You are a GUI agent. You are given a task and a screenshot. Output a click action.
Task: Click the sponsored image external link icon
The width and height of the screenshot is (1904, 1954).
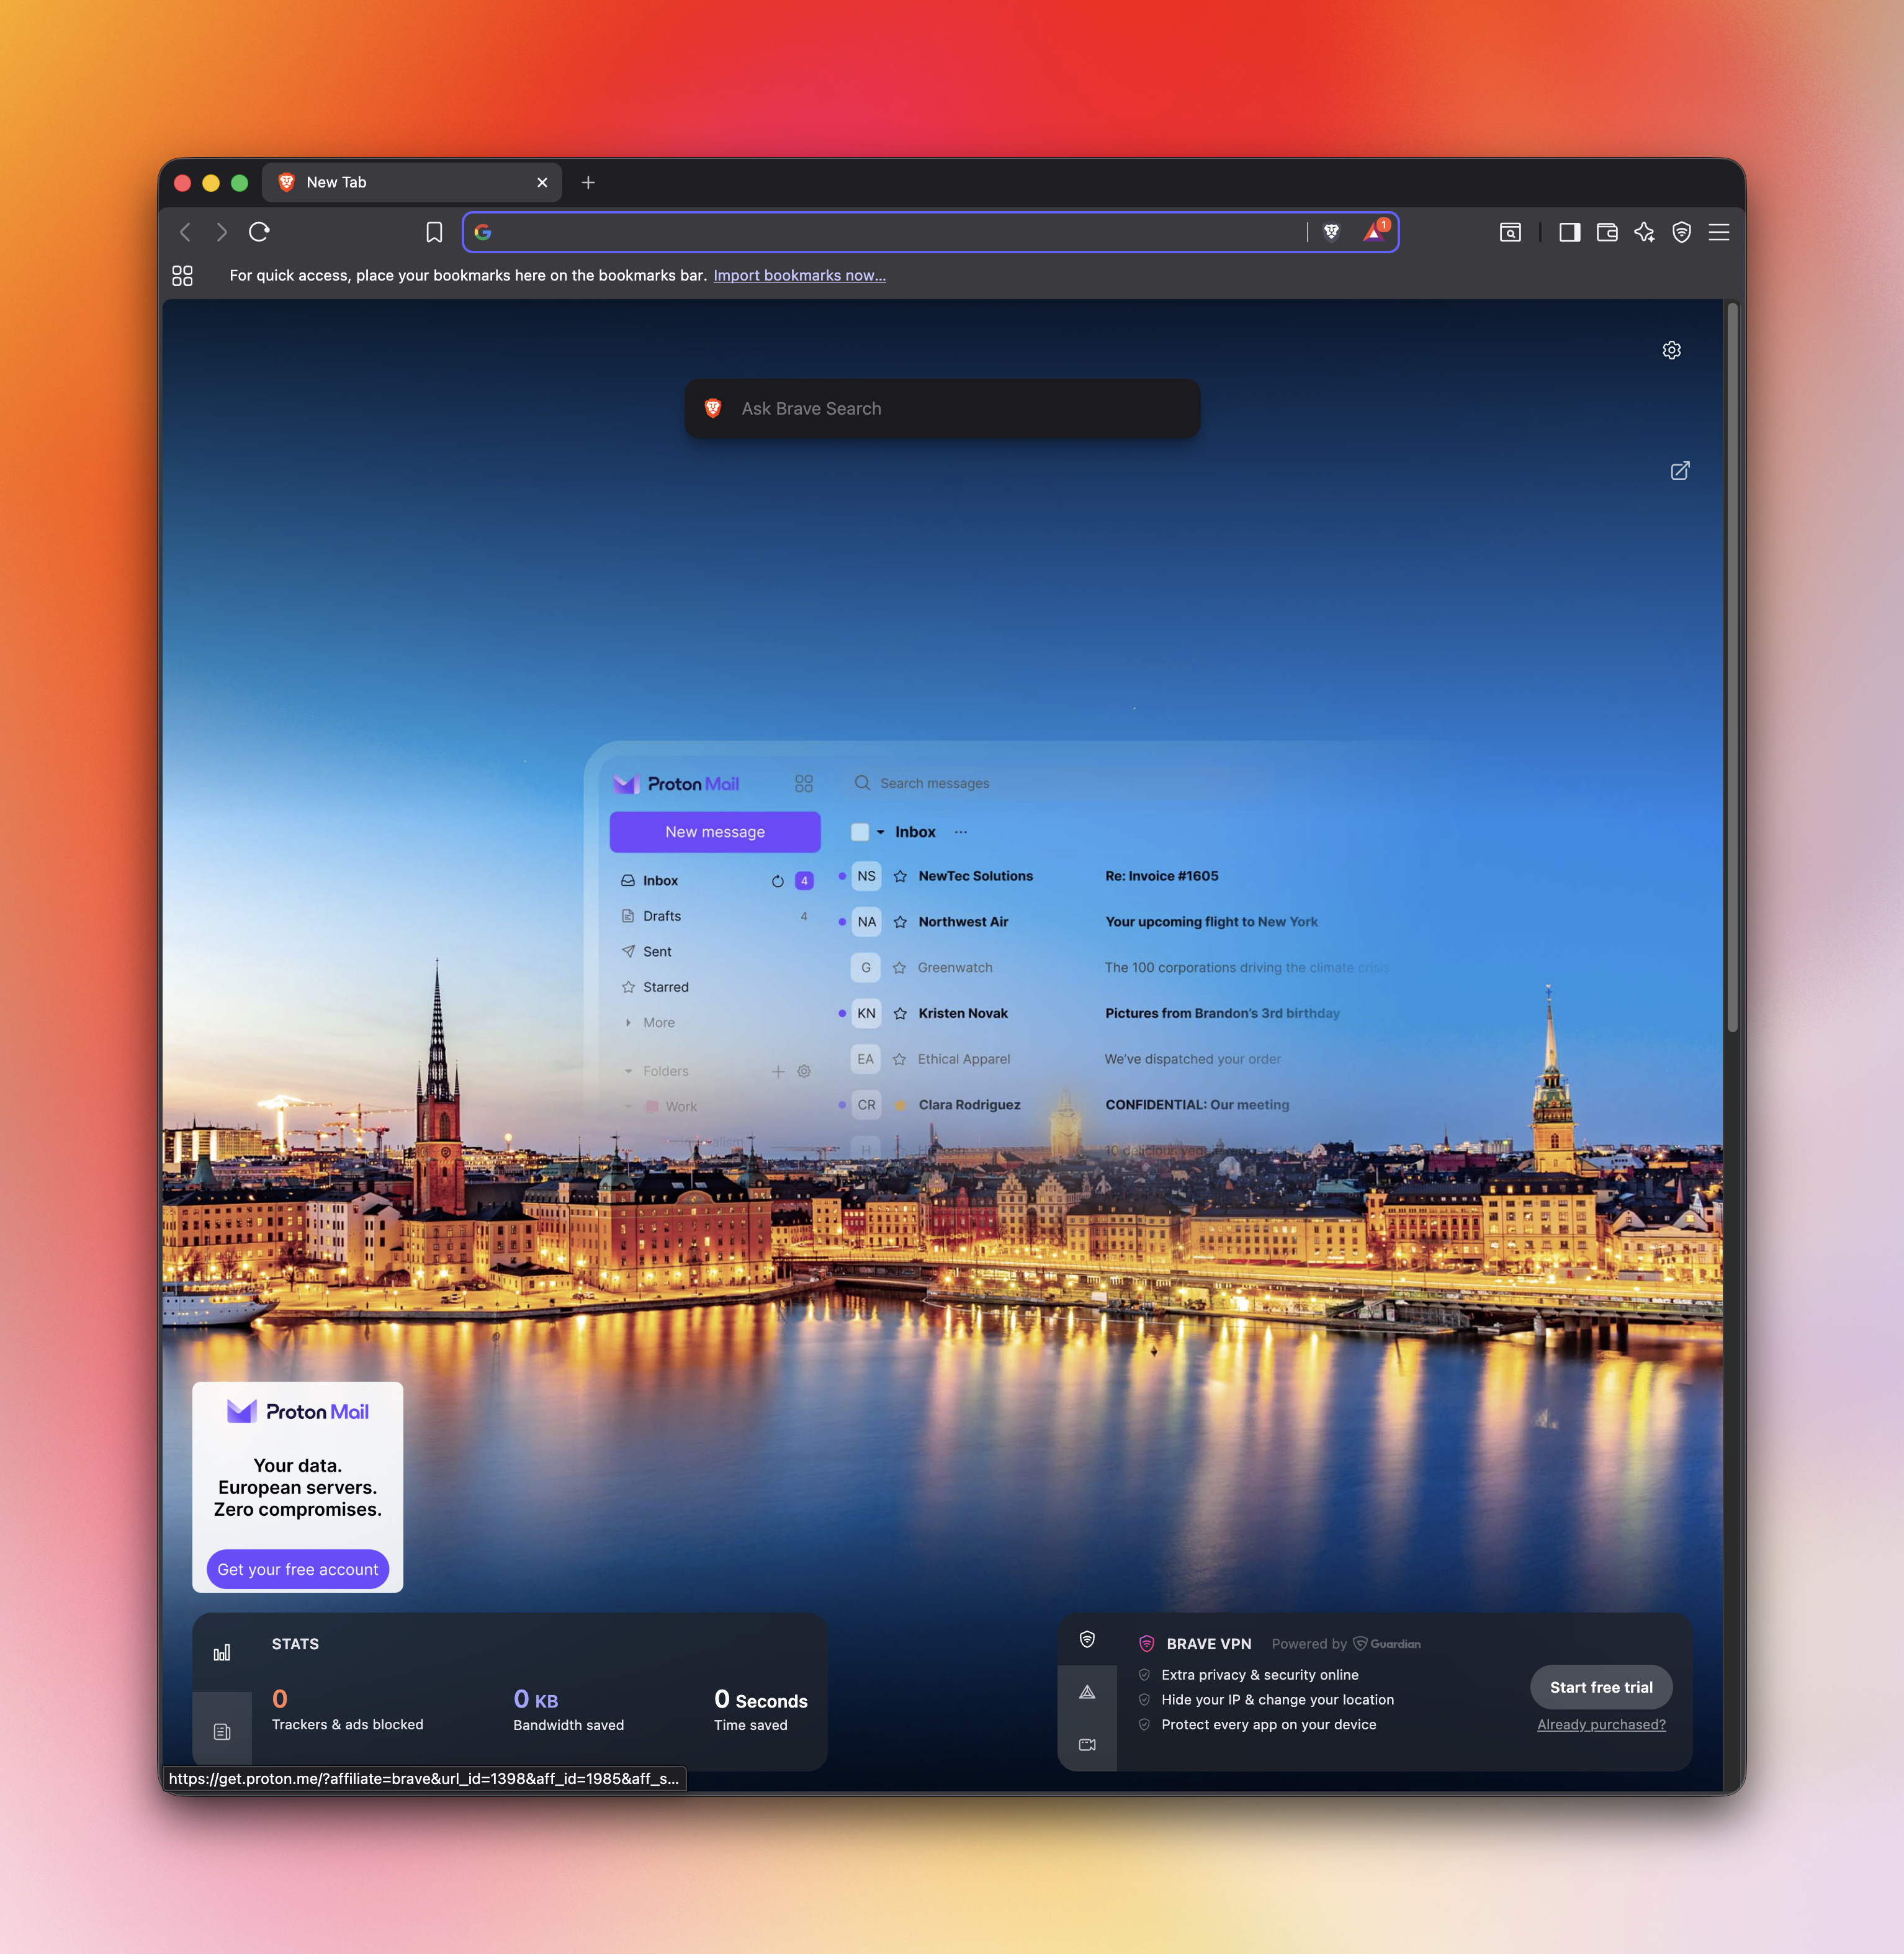[1680, 470]
